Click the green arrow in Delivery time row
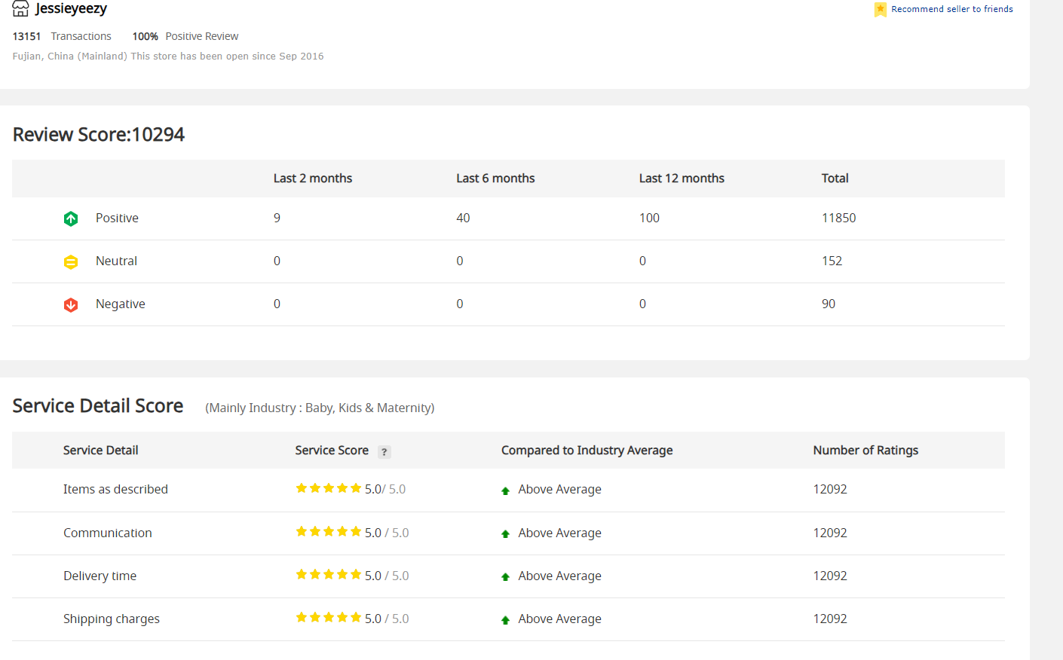 click(x=506, y=576)
